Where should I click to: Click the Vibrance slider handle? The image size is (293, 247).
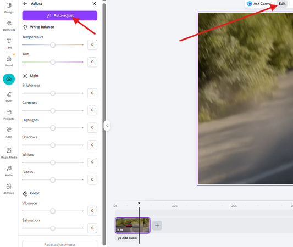coord(53,211)
